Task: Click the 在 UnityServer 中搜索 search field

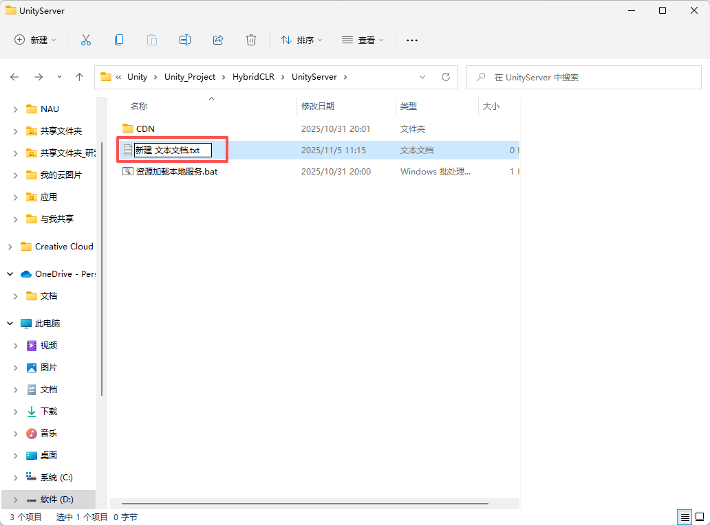Action: coord(583,78)
